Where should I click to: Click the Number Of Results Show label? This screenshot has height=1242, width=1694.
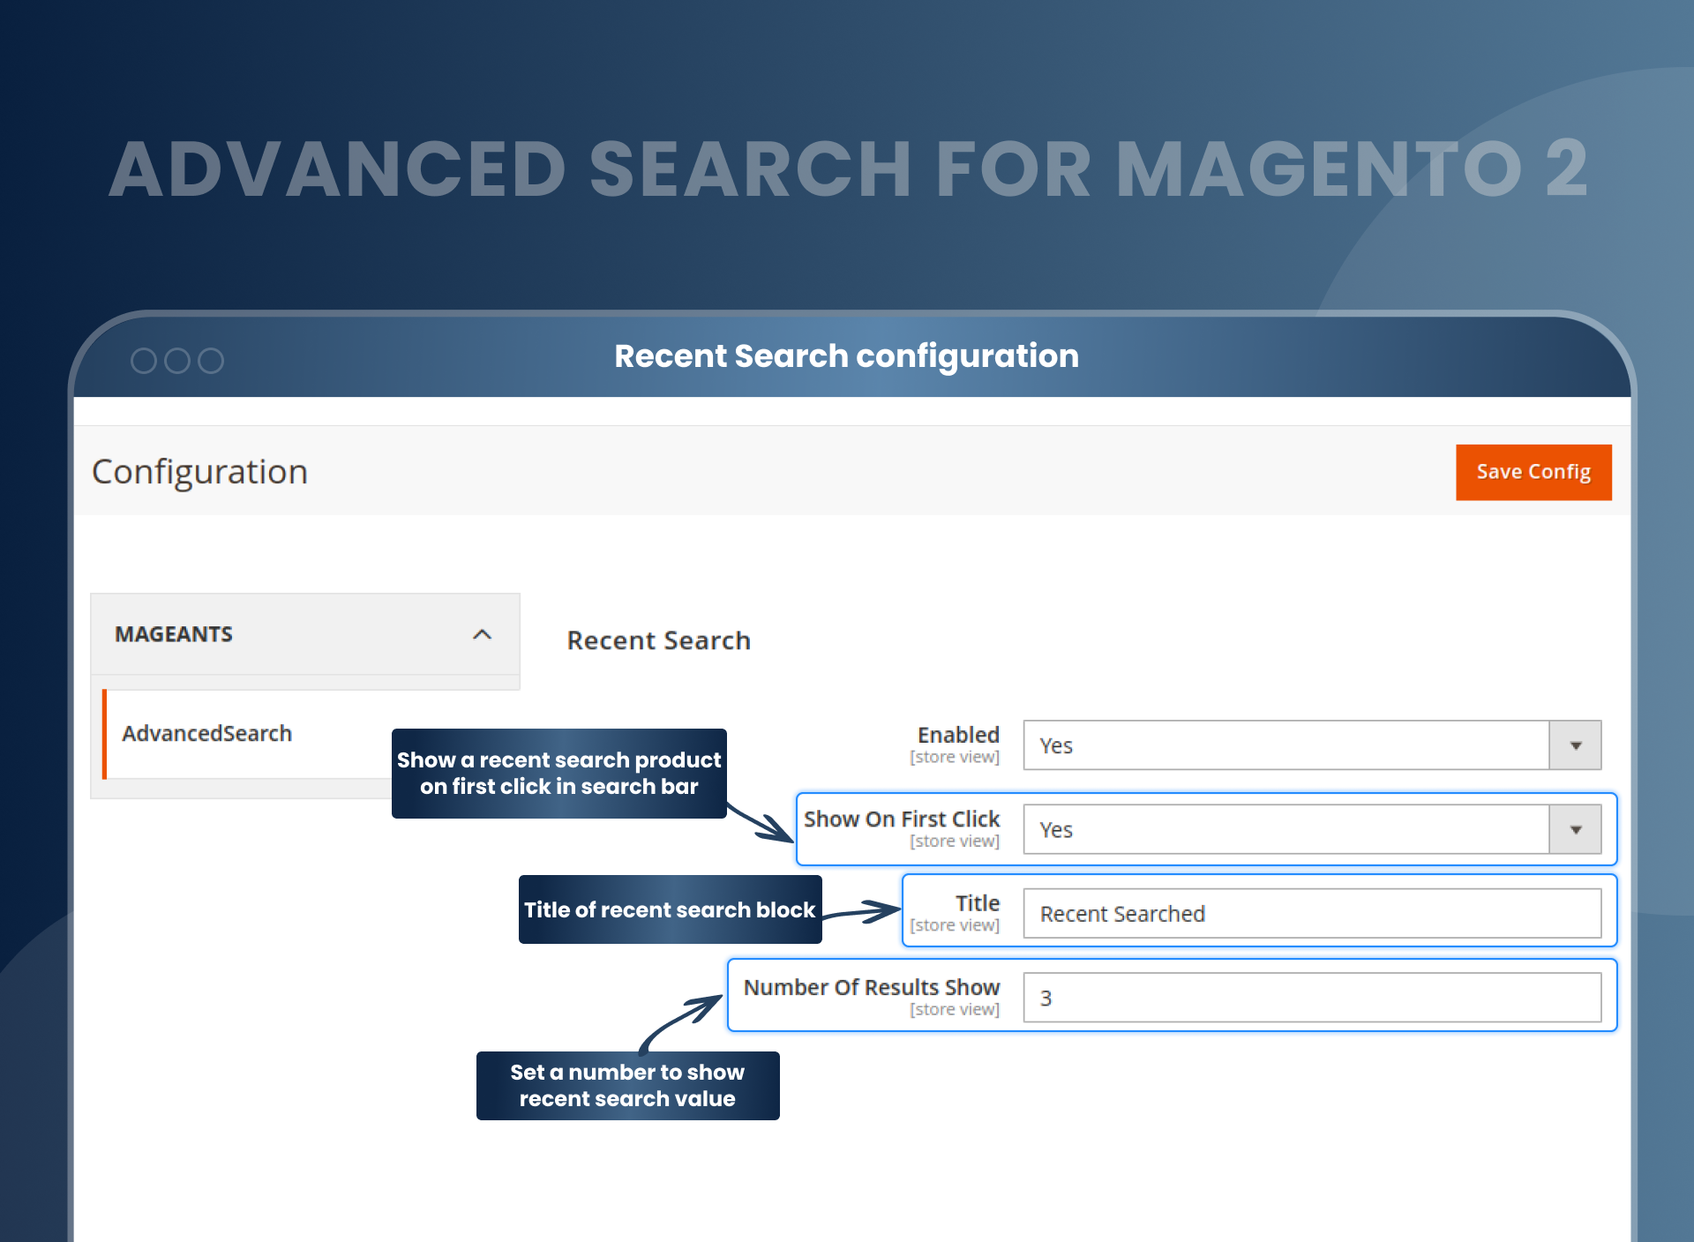pos(872,987)
